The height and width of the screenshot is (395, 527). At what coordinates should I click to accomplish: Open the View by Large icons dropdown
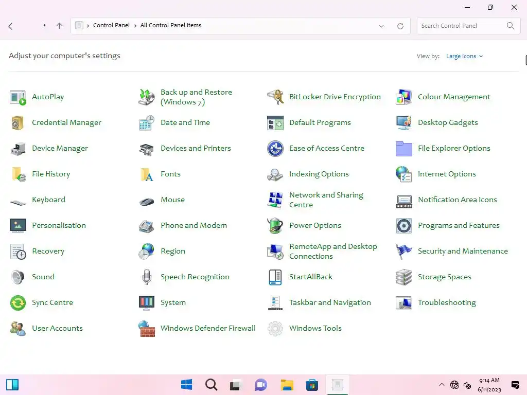465,56
